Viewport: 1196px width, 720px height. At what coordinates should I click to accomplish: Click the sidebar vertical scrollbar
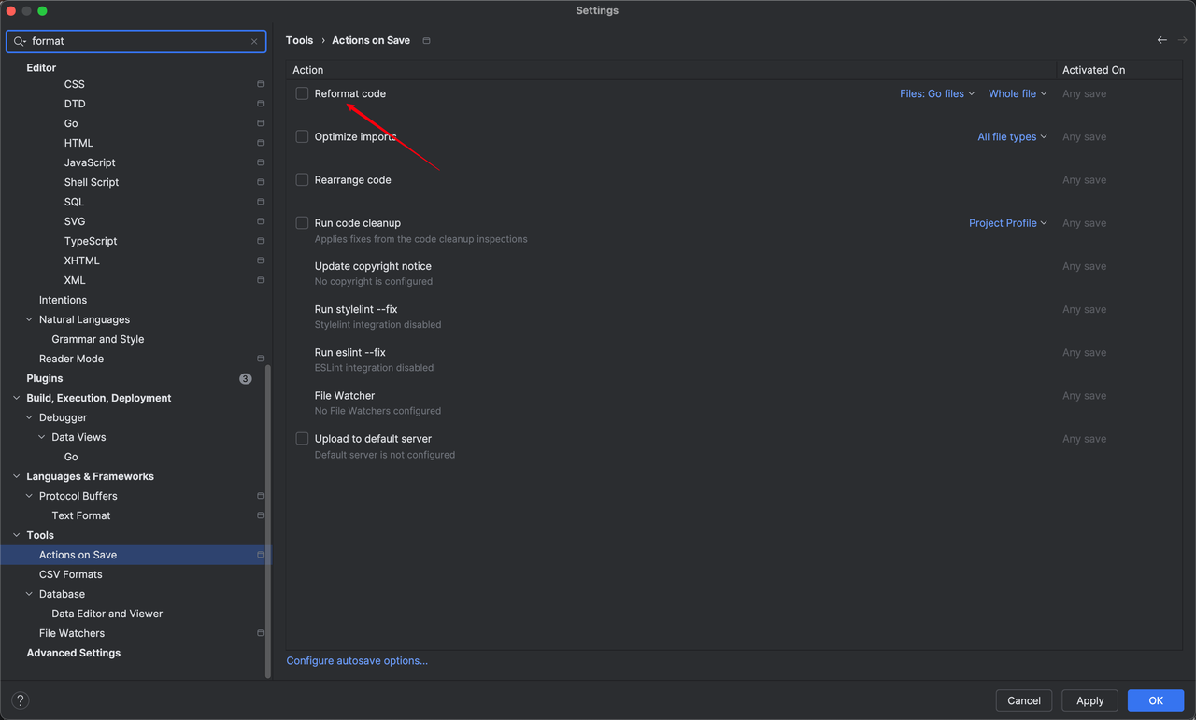click(x=268, y=521)
